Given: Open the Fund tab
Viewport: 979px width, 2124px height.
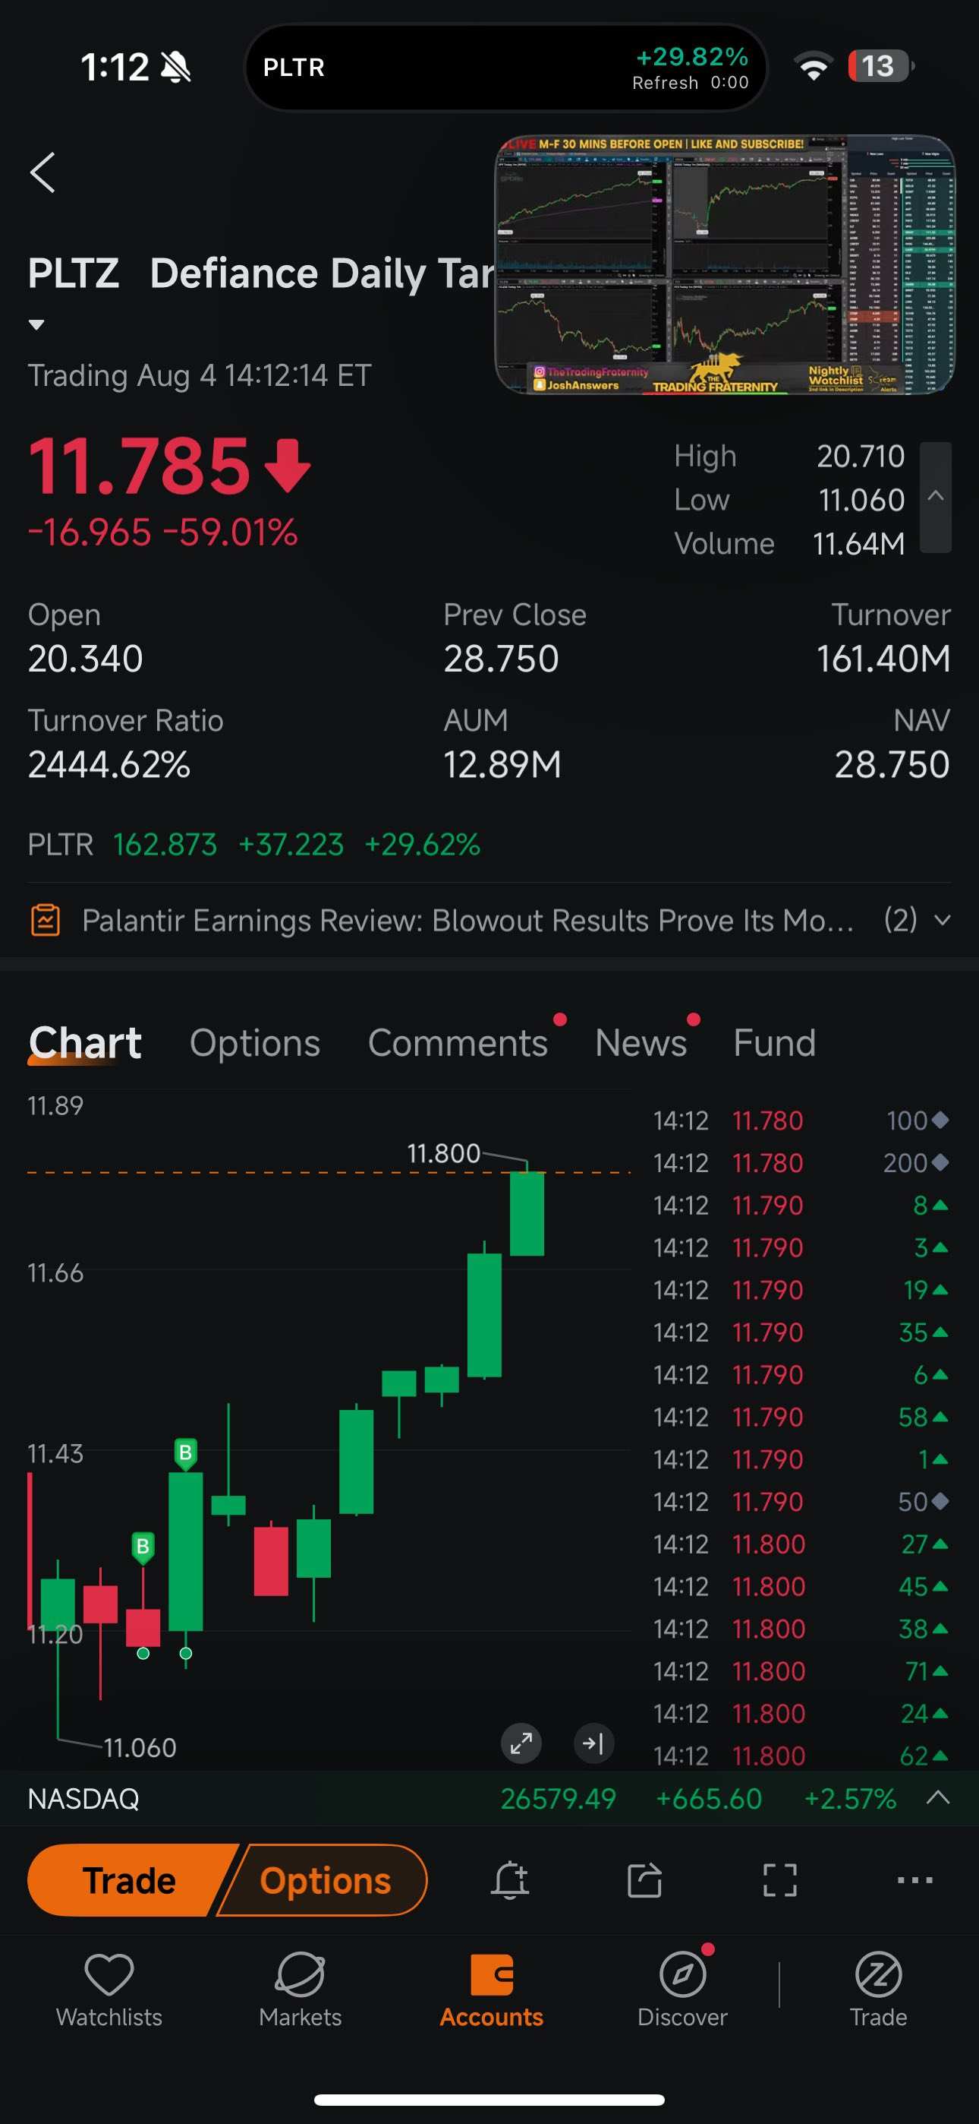Looking at the screenshot, I should pyautogui.click(x=774, y=1043).
